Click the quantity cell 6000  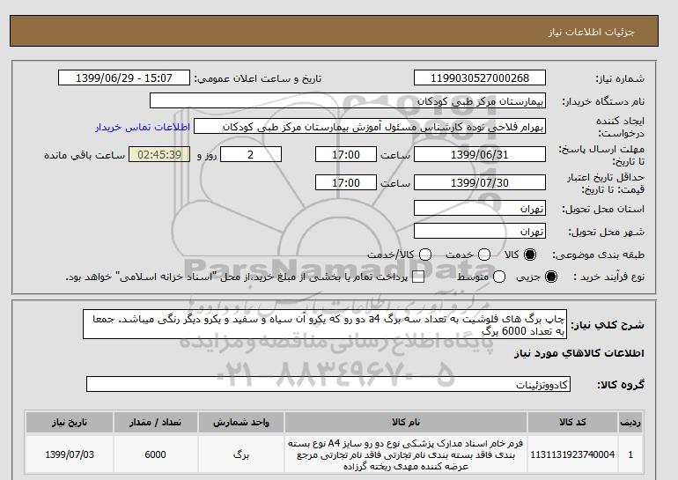(155, 454)
